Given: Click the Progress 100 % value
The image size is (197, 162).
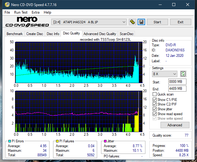Looking at the screenshot, I should 184,146.
